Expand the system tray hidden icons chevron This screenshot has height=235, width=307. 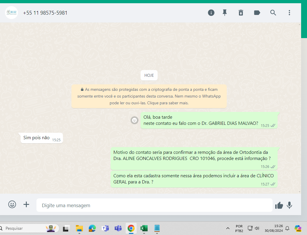228,228
